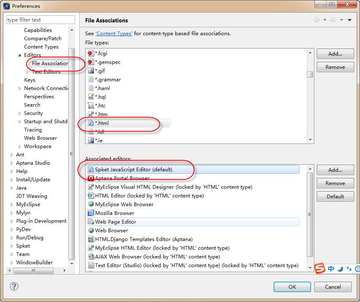Expand the Workspace tree node
Screen dimensions: 360x302
[20, 146]
